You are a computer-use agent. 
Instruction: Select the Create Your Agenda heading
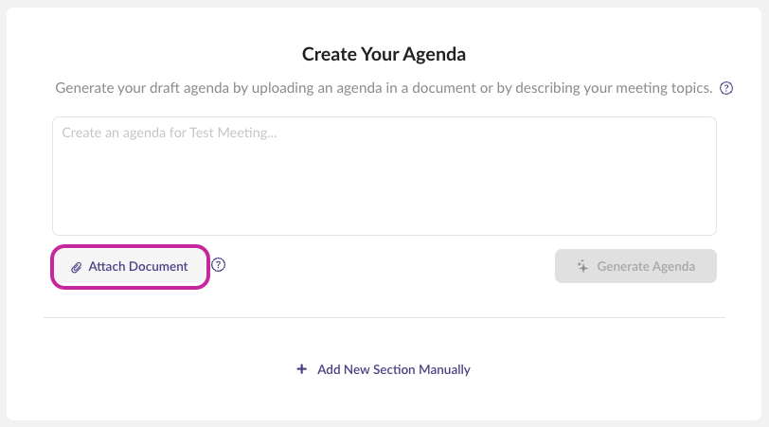pos(384,54)
